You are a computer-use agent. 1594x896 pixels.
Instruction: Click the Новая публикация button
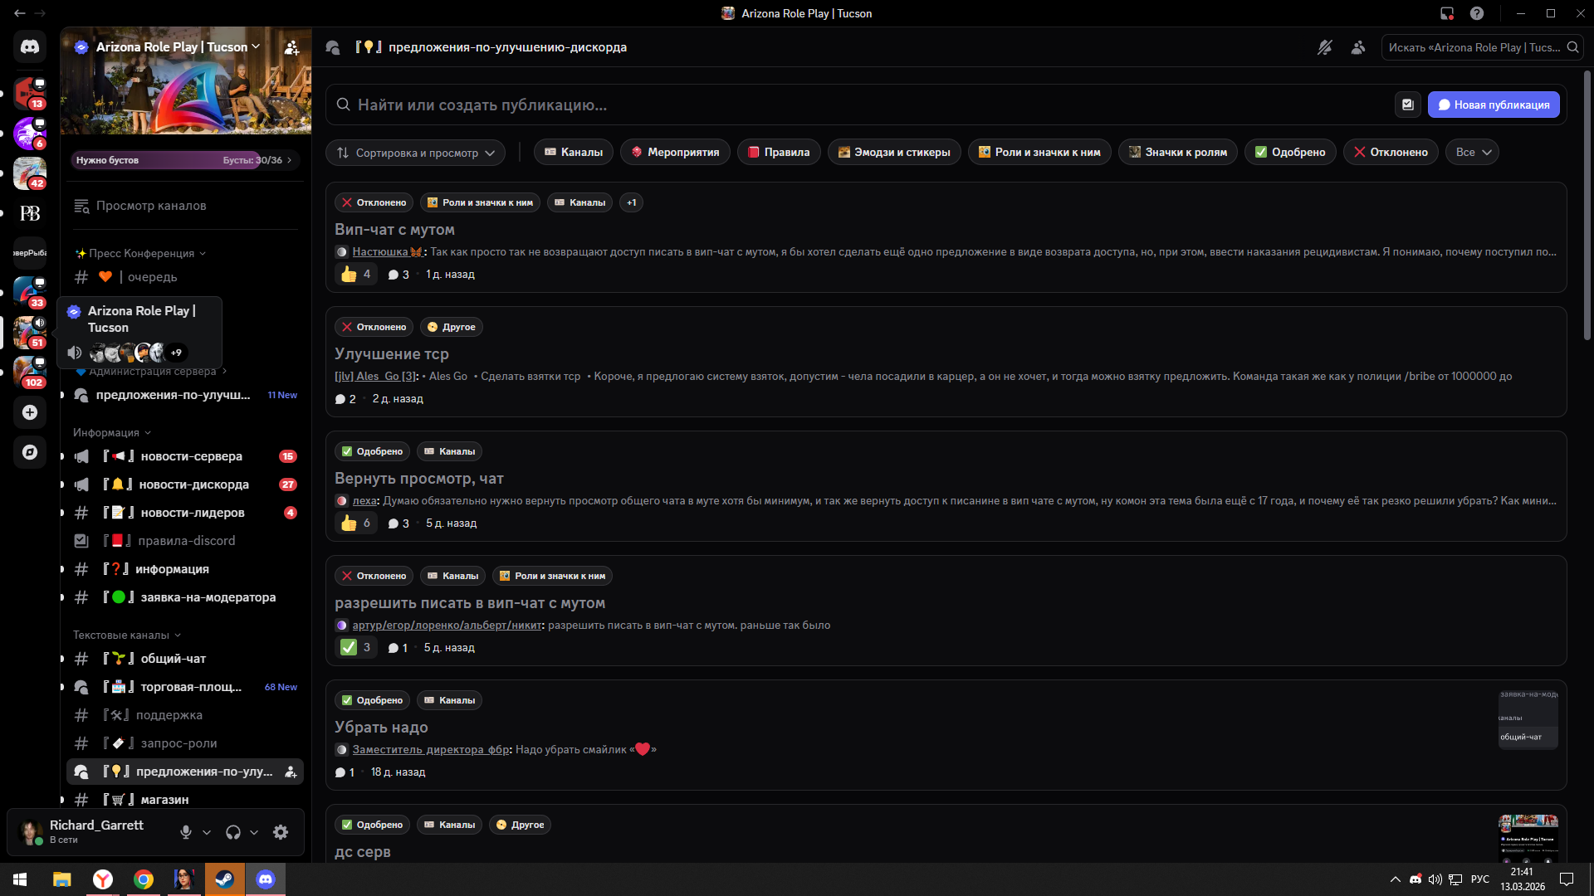pos(1494,105)
